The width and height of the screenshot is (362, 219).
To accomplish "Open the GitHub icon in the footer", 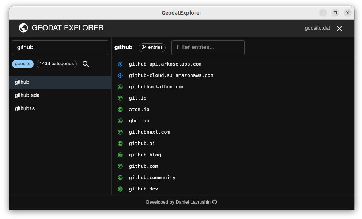I will tap(215, 202).
